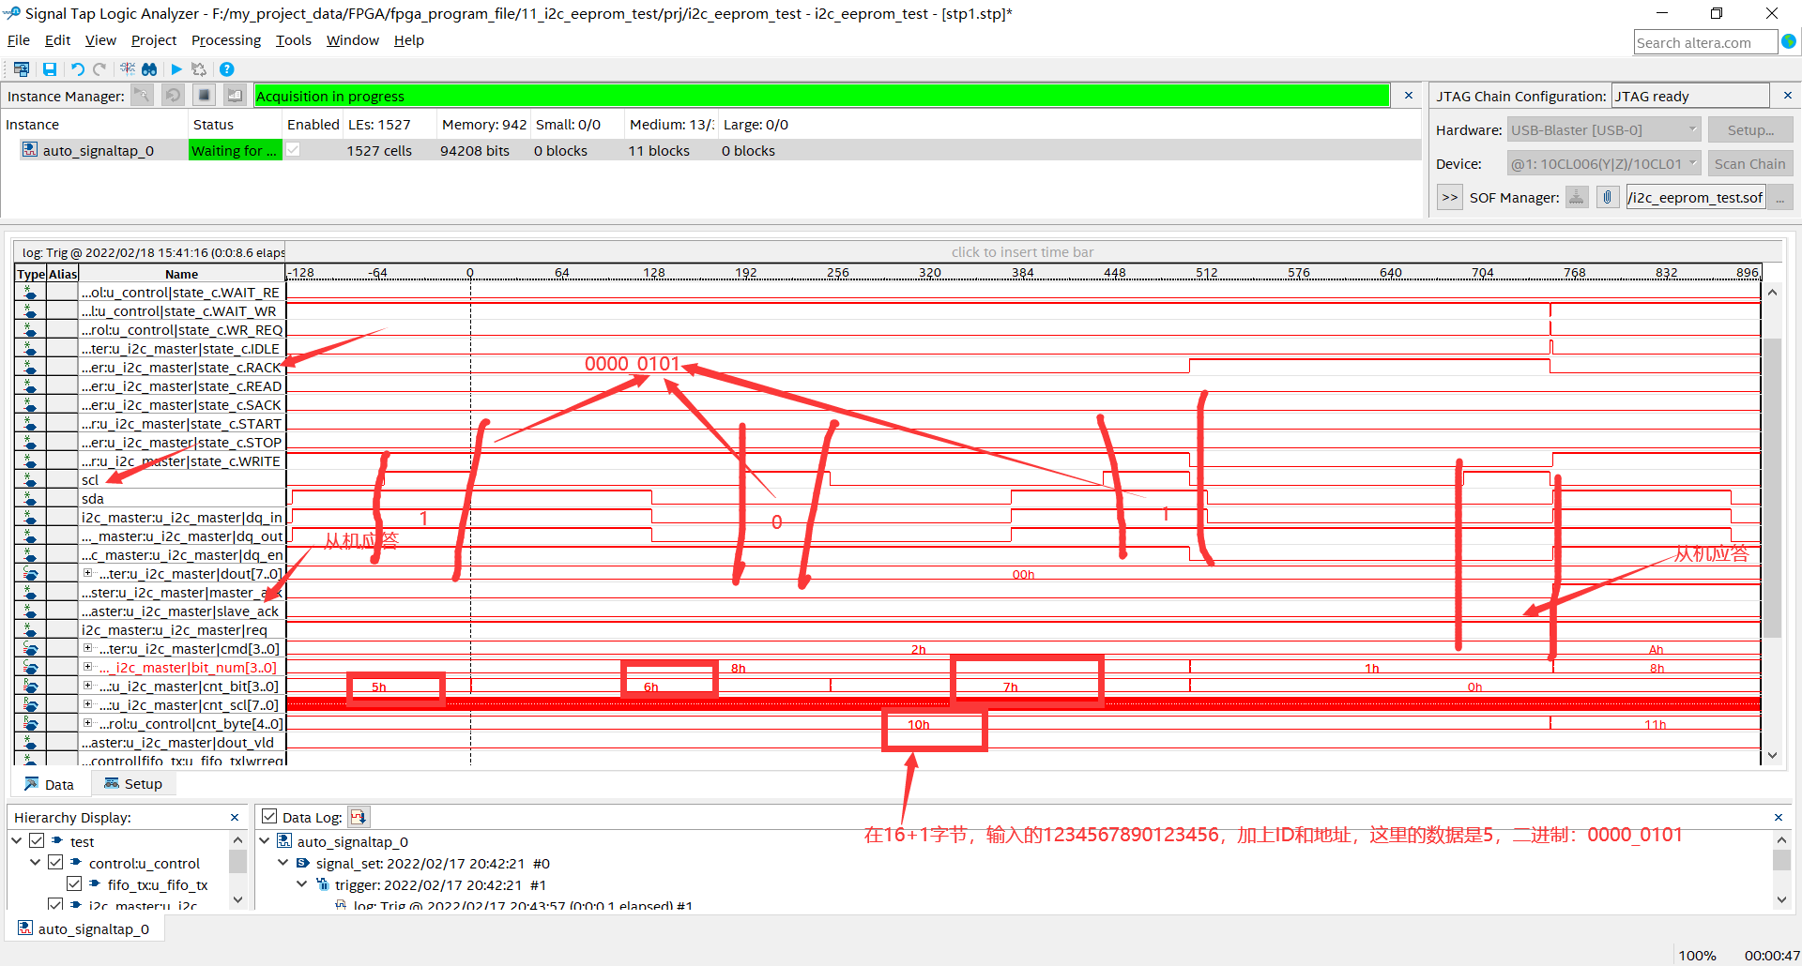Collapse the test node in Hierarchy Display

tap(16, 840)
